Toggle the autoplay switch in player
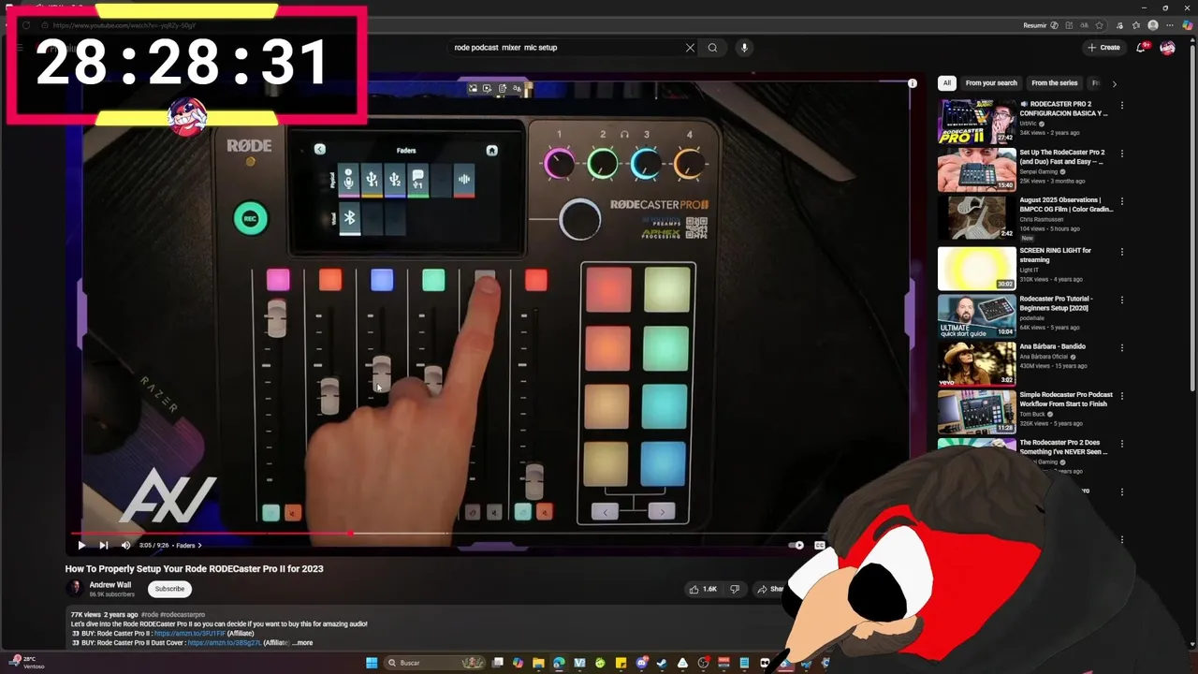The height and width of the screenshot is (674, 1198). [x=796, y=545]
